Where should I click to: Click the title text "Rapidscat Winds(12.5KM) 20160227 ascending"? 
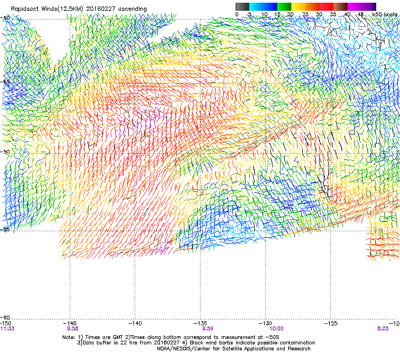[x=79, y=9]
